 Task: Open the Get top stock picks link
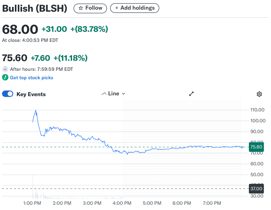click(x=31, y=78)
